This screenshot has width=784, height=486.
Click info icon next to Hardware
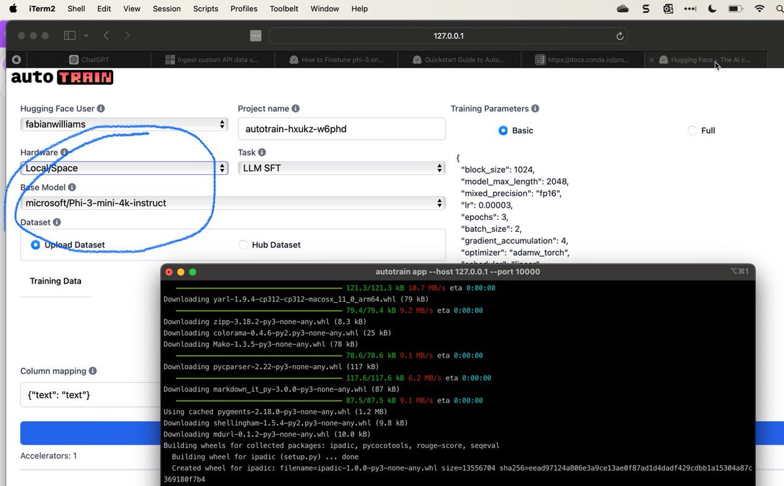tap(64, 152)
